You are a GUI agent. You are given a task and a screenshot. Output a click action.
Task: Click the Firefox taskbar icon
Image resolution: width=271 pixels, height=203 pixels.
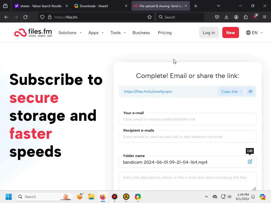(103, 197)
